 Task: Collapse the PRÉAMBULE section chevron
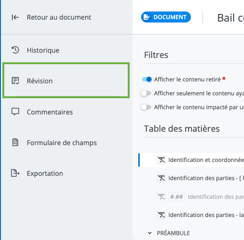pyautogui.click(x=150, y=233)
